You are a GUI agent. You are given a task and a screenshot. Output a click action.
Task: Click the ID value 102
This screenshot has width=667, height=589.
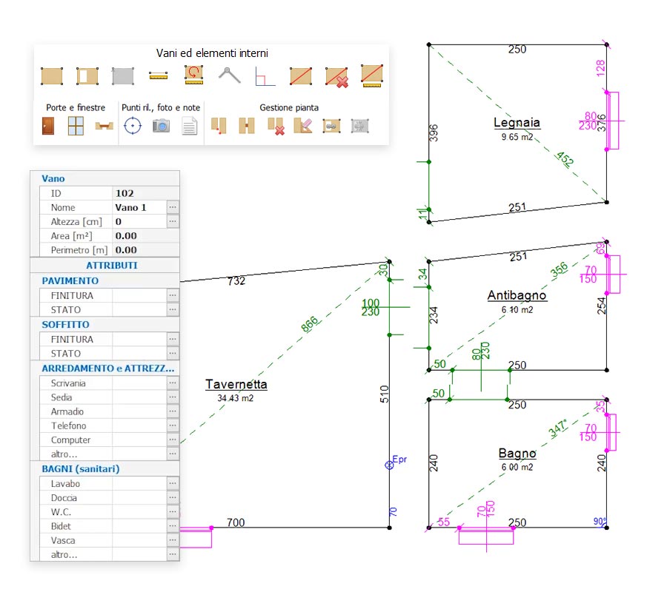coord(145,193)
